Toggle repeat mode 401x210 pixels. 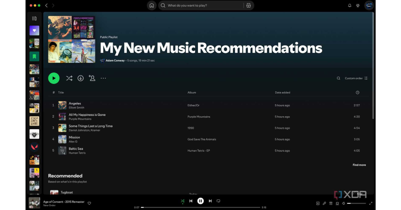pyautogui.click(x=218, y=201)
